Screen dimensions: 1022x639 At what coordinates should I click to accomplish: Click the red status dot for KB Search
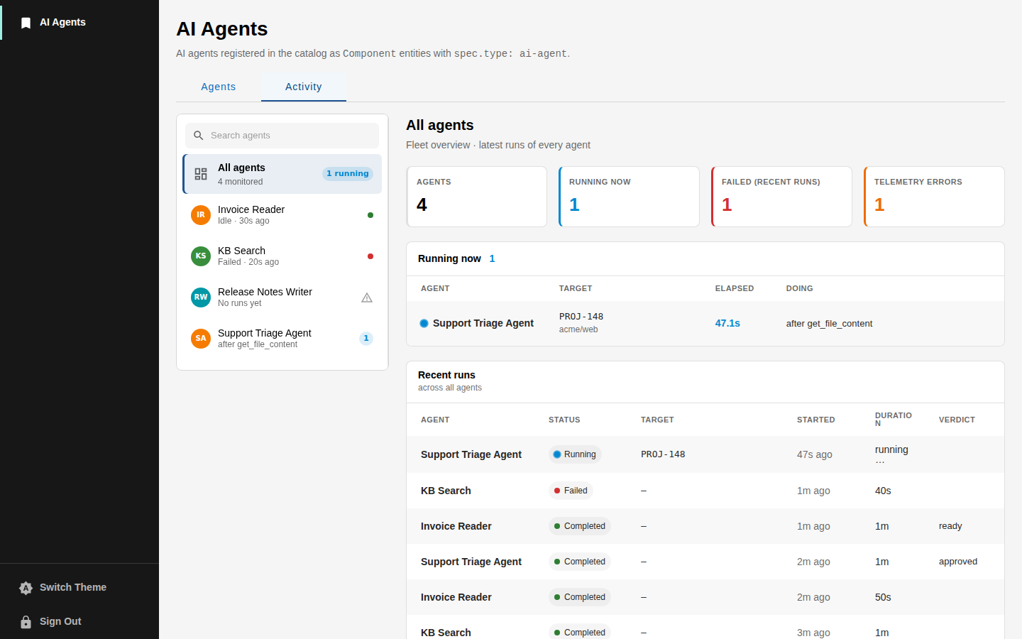[x=370, y=256]
